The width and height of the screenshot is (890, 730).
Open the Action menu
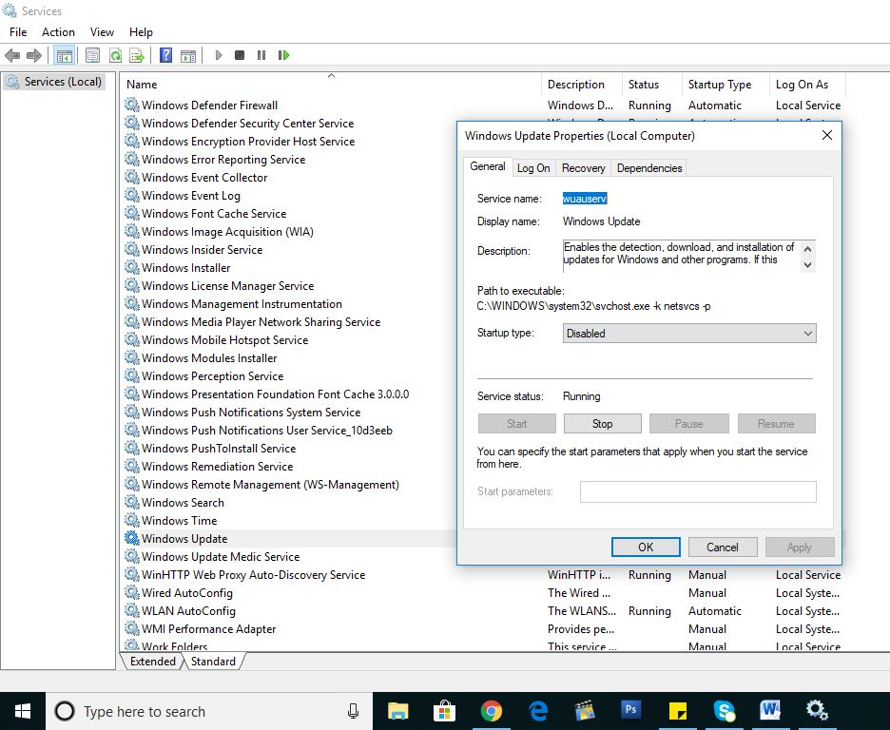tap(58, 32)
